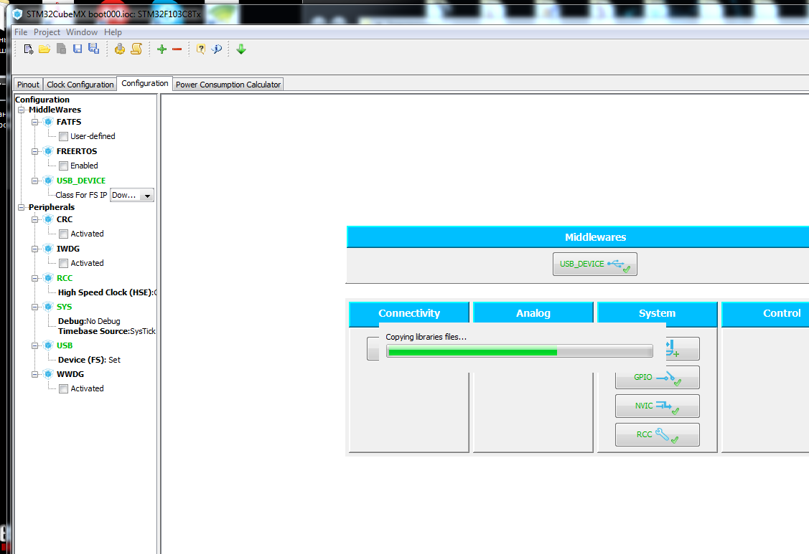Select the Configuration tab
Viewport: 809px width, 554px height.
(x=144, y=83)
